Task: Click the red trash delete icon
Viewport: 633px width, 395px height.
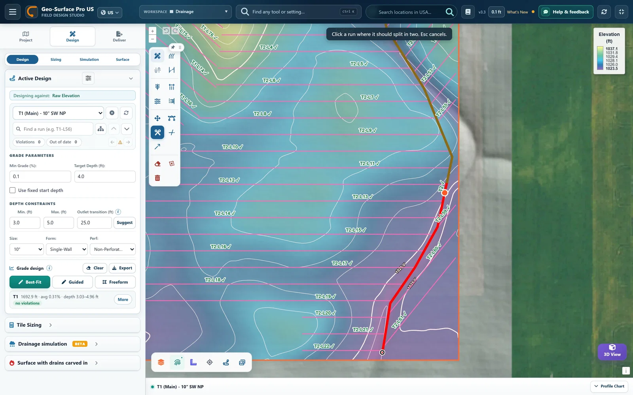Action: [x=157, y=178]
